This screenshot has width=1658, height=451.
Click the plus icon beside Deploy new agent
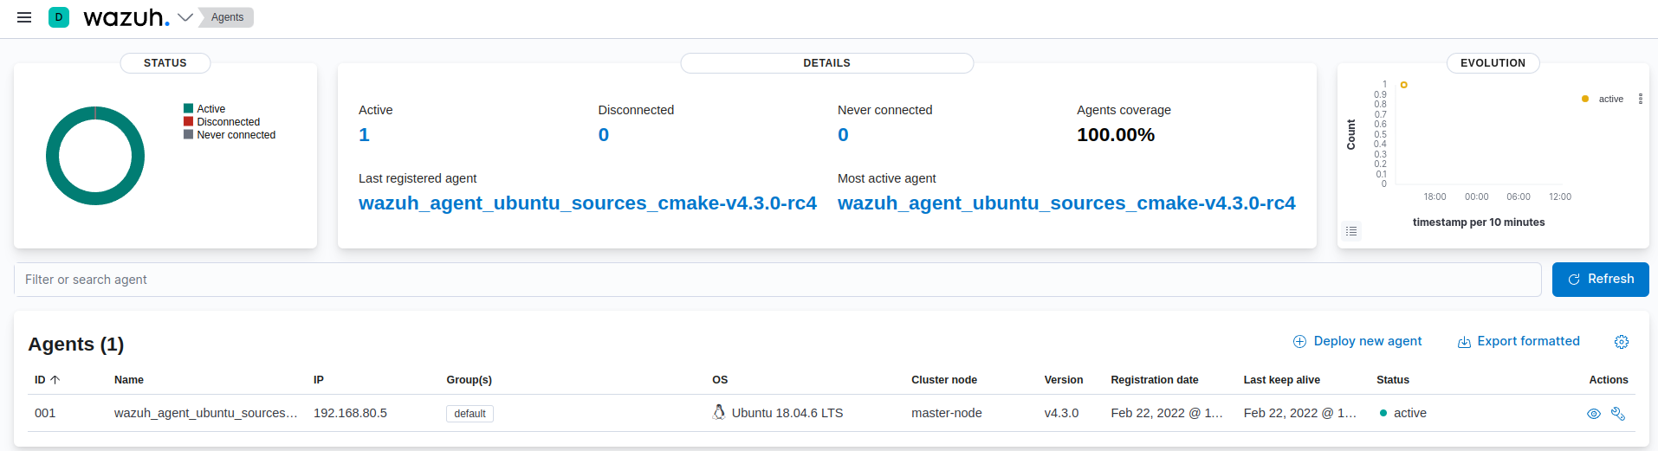point(1299,342)
